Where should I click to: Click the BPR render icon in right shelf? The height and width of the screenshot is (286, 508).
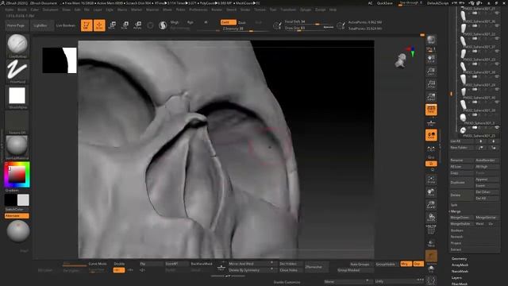point(431,41)
